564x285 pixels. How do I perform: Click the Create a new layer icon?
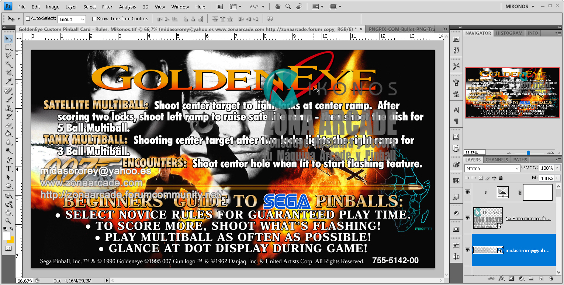point(541,279)
